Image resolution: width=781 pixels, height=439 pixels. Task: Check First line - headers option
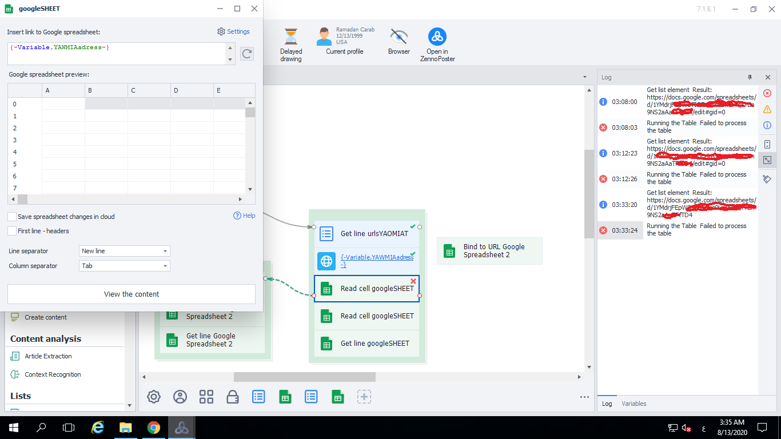(12, 231)
